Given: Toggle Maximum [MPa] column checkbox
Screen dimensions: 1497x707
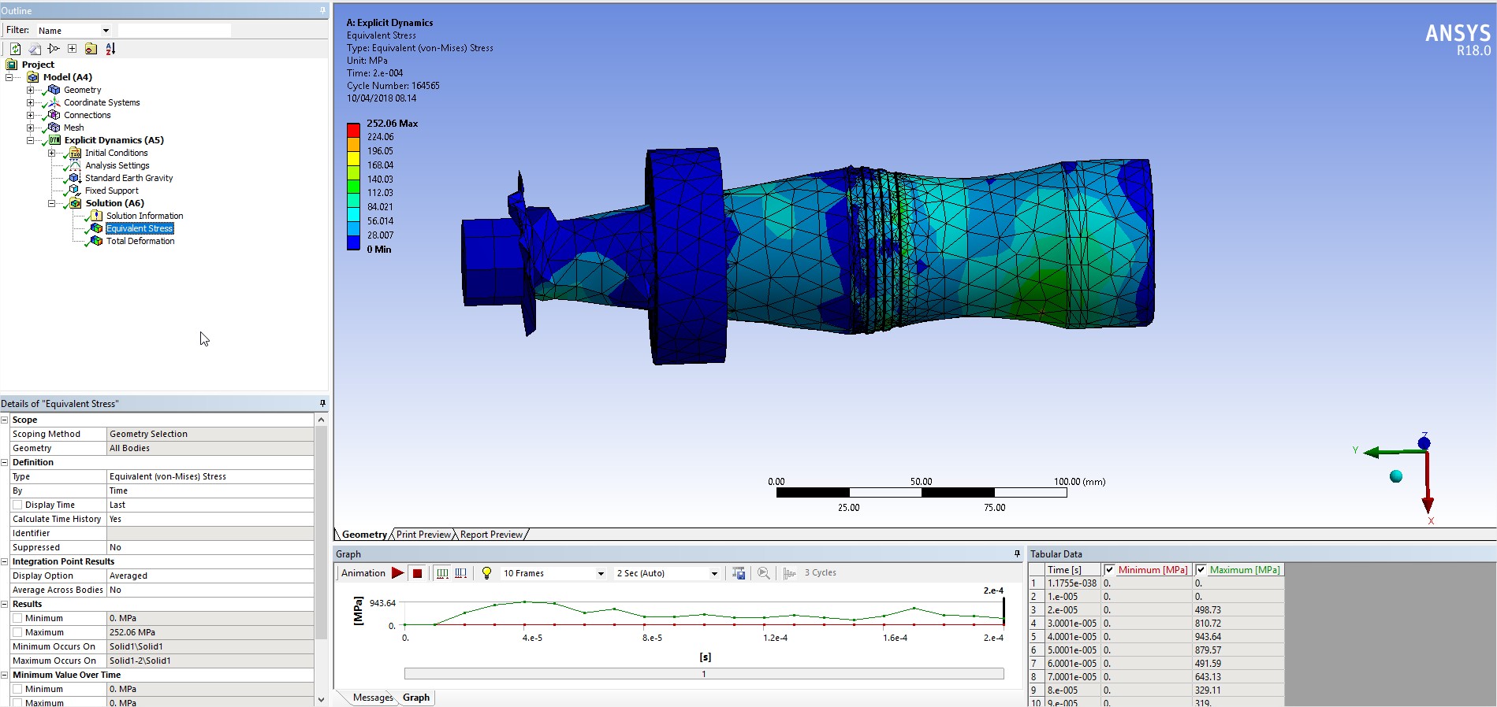Looking at the screenshot, I should click(1201, 570).
